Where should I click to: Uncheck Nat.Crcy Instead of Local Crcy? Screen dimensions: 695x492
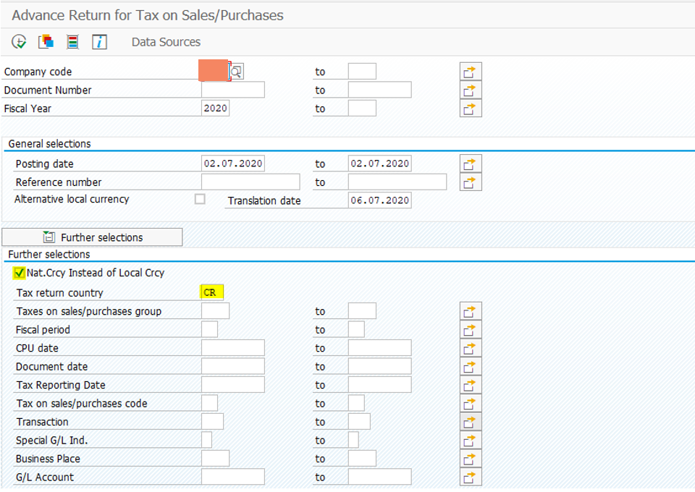19,273
